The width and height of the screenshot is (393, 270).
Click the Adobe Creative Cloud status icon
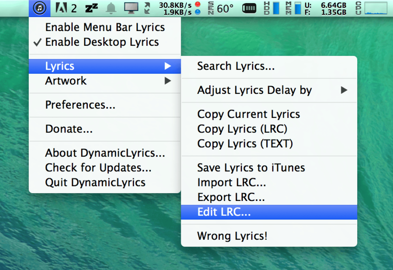(x=62, y=7)
